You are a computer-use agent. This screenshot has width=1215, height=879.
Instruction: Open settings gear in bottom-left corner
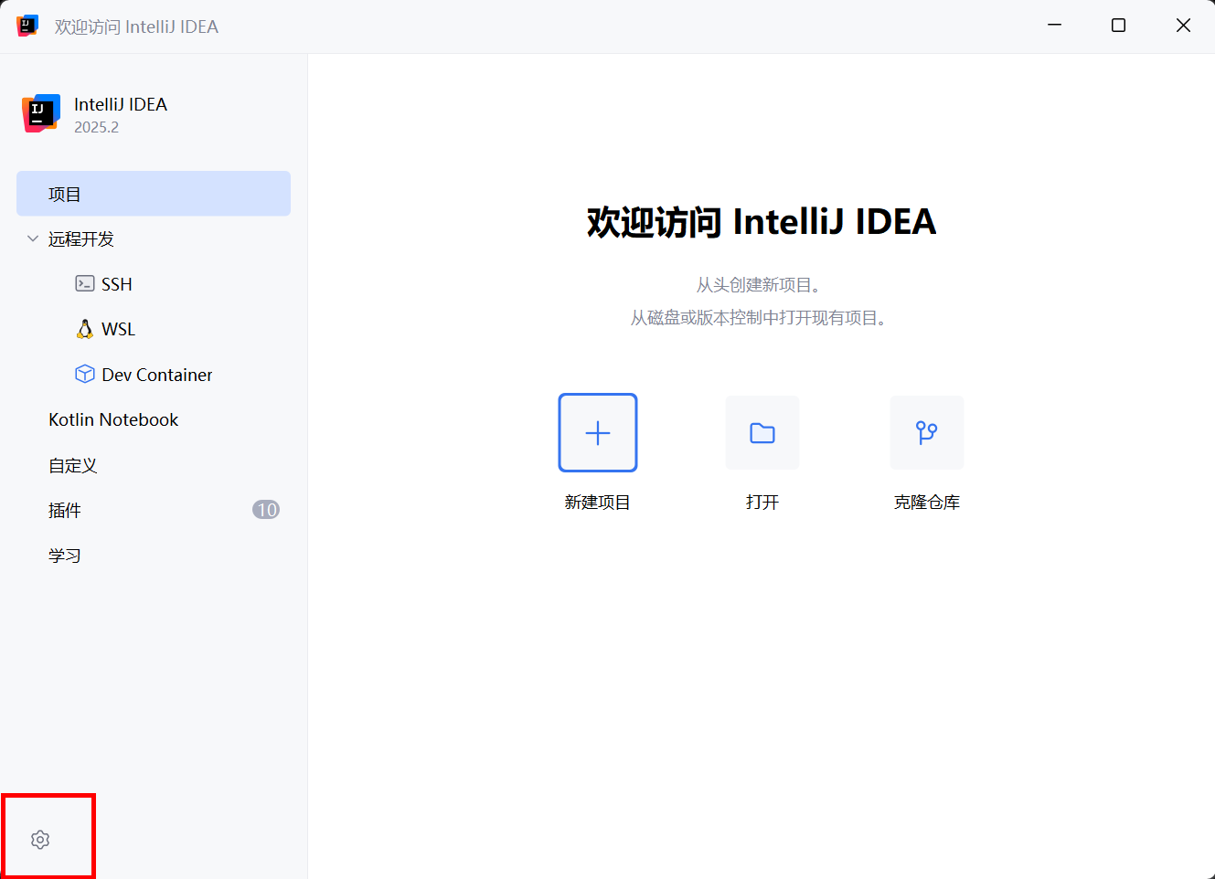(x=40, y=839)
